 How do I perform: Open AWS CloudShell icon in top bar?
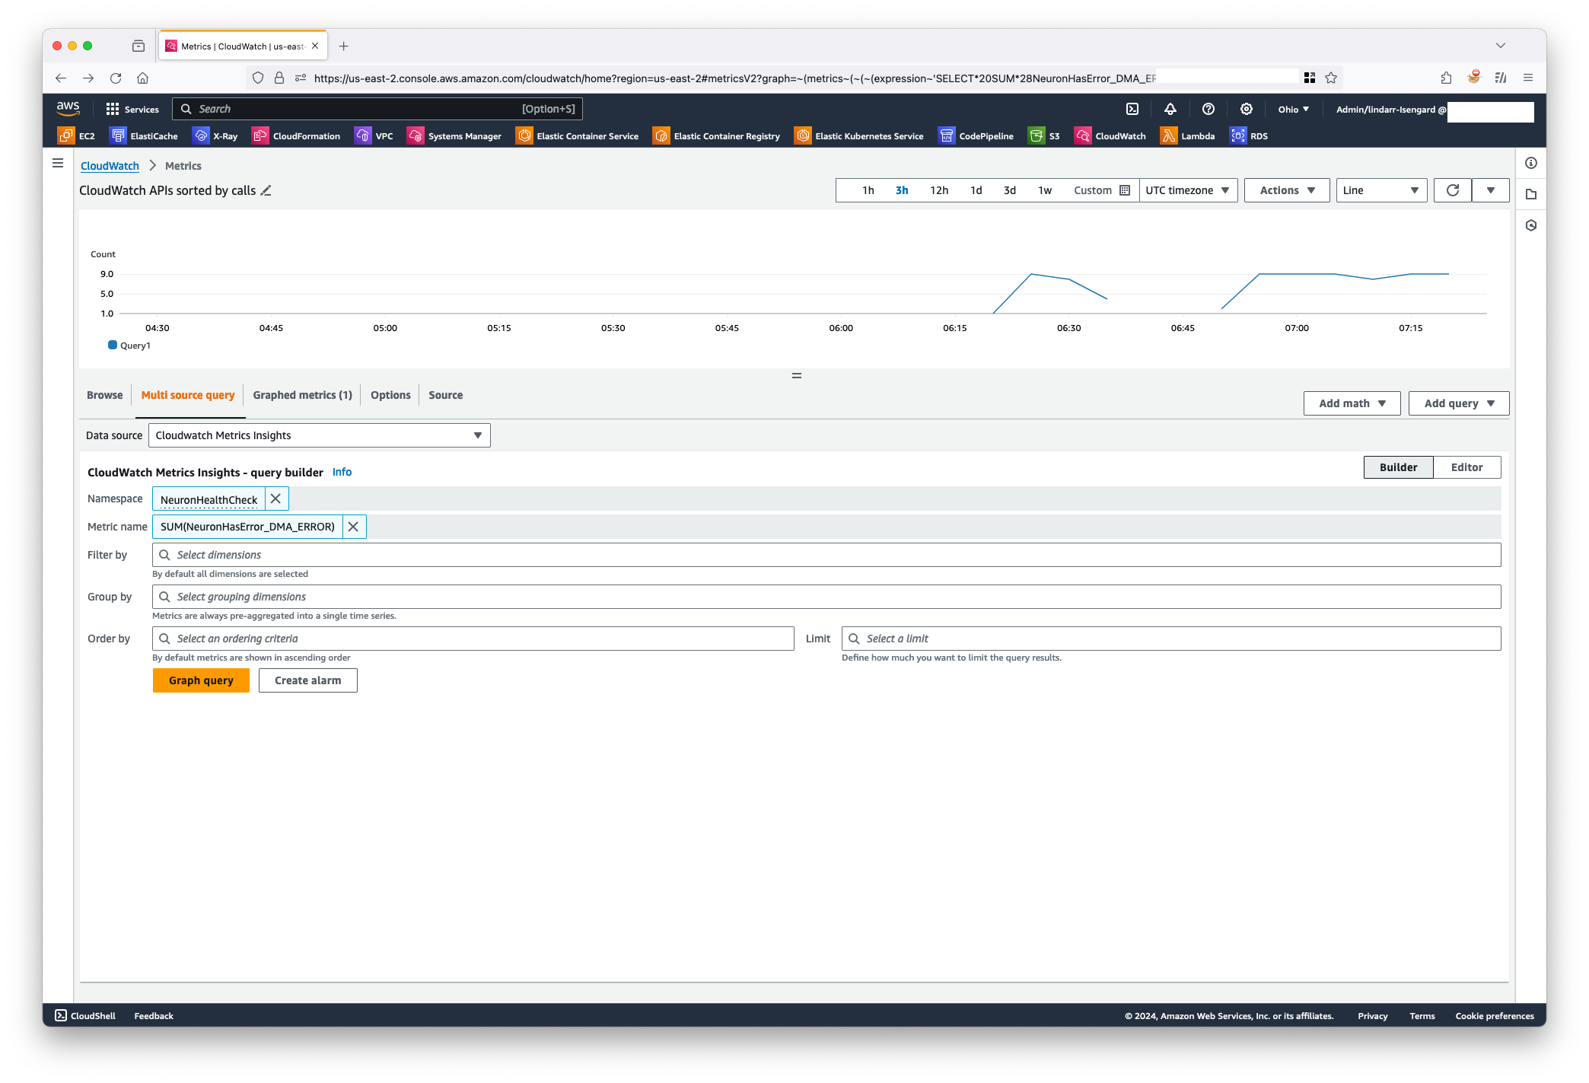1132,109
